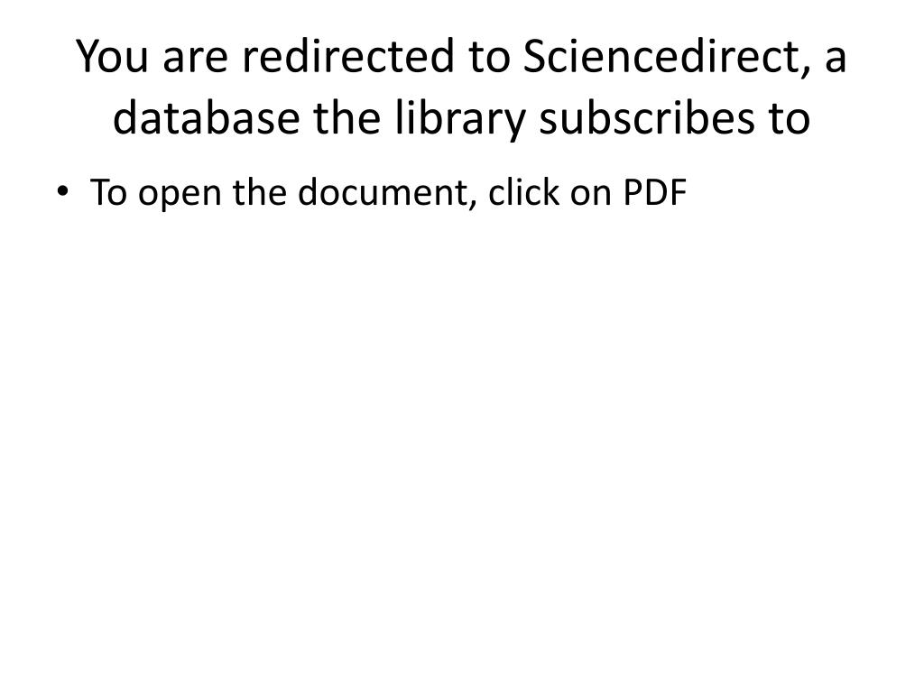Click the bullet point marker
This screenshot has width=924, height=693.
click(x=62, y=191)
